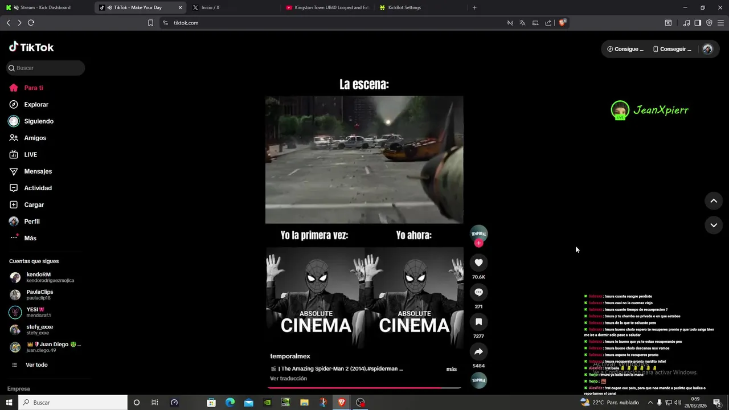Toggle the browser sidebar panel
Screen dimensions: 729x410
click(698, 23)
